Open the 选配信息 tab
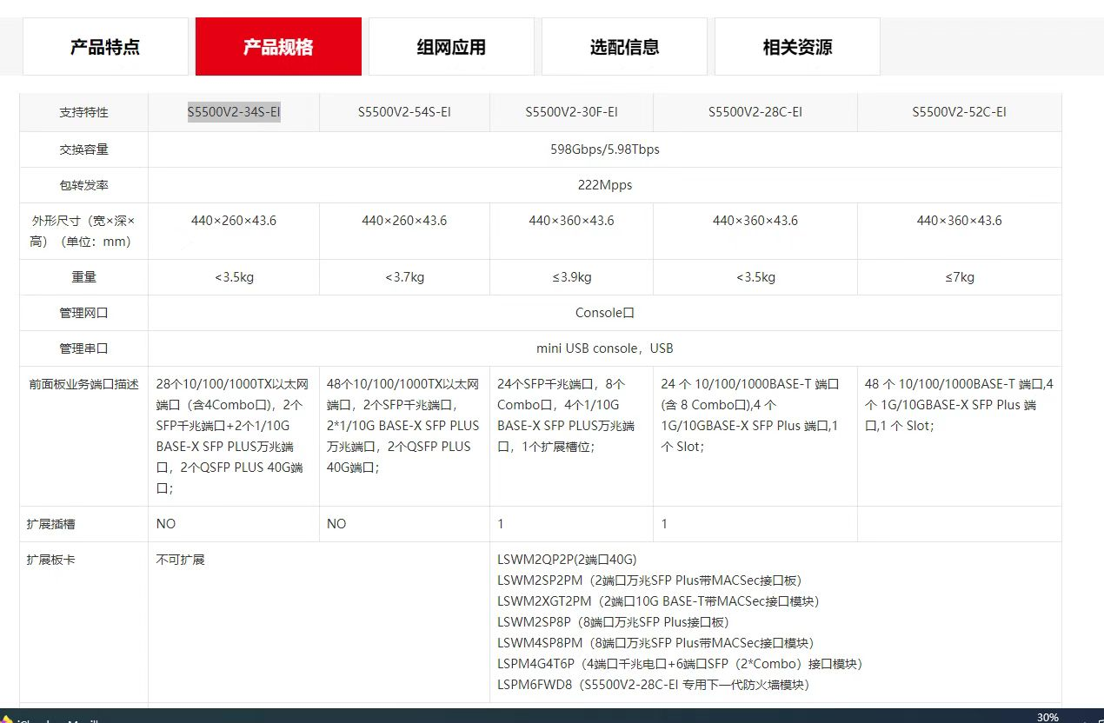 (x=624, y=47)
